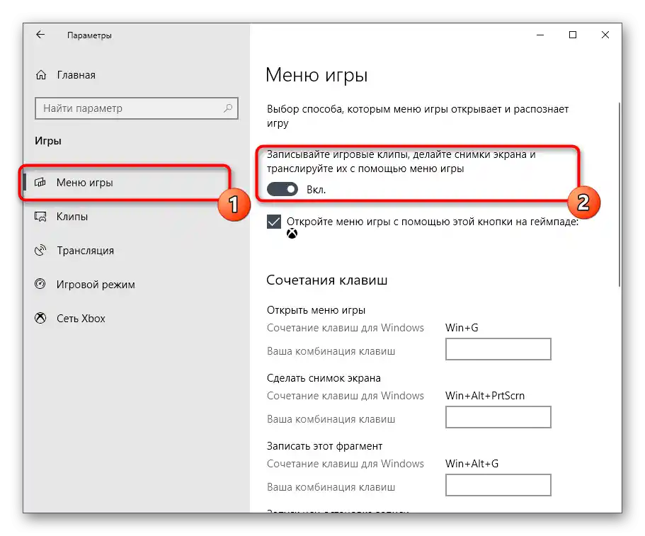Image resolution: width=645 pixels, height=536 pixels.
Task: Go back with the arrow icon
Action: (x=40, y=35)
